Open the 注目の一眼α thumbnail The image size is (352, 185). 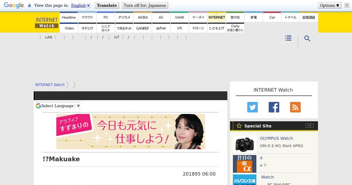click(x=245, y=164)
